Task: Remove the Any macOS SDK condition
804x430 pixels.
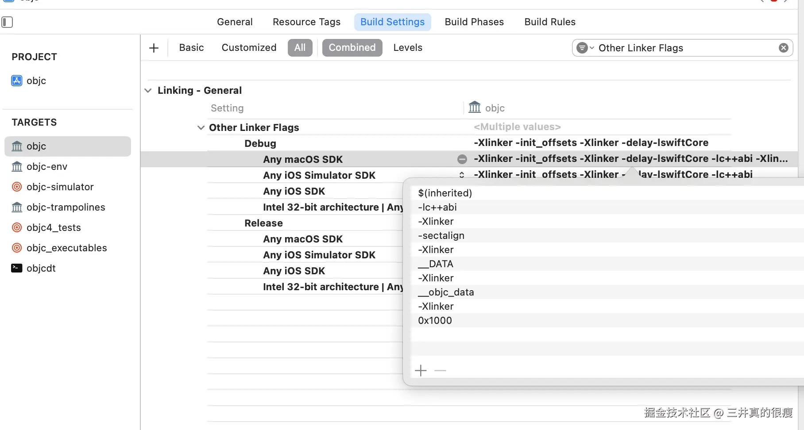Action: click(x=462, y=159)
